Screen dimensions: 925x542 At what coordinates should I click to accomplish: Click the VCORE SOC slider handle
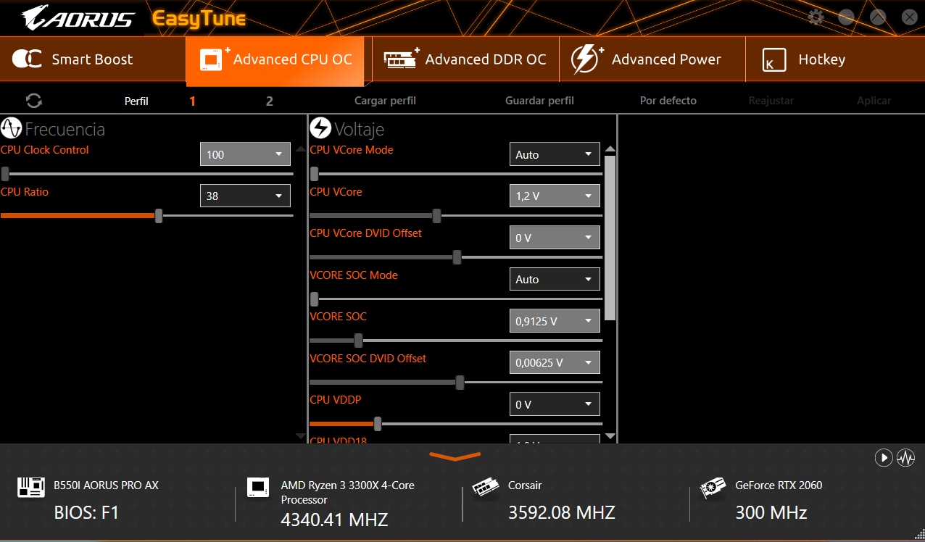pyautogui.click(x=358, y=341)
